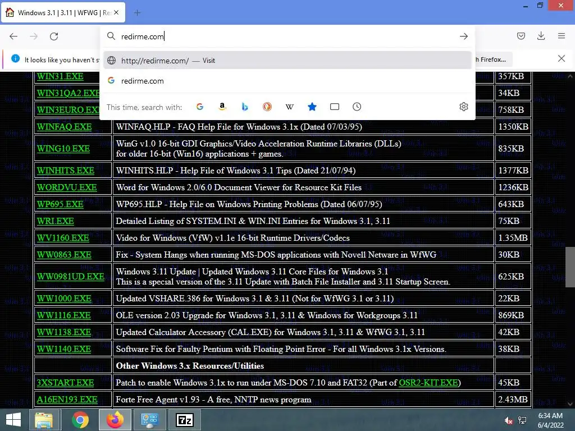Open a new tab with plus button
The height and width of the screenshot is (431, 575).
click(x=137, y=13)
